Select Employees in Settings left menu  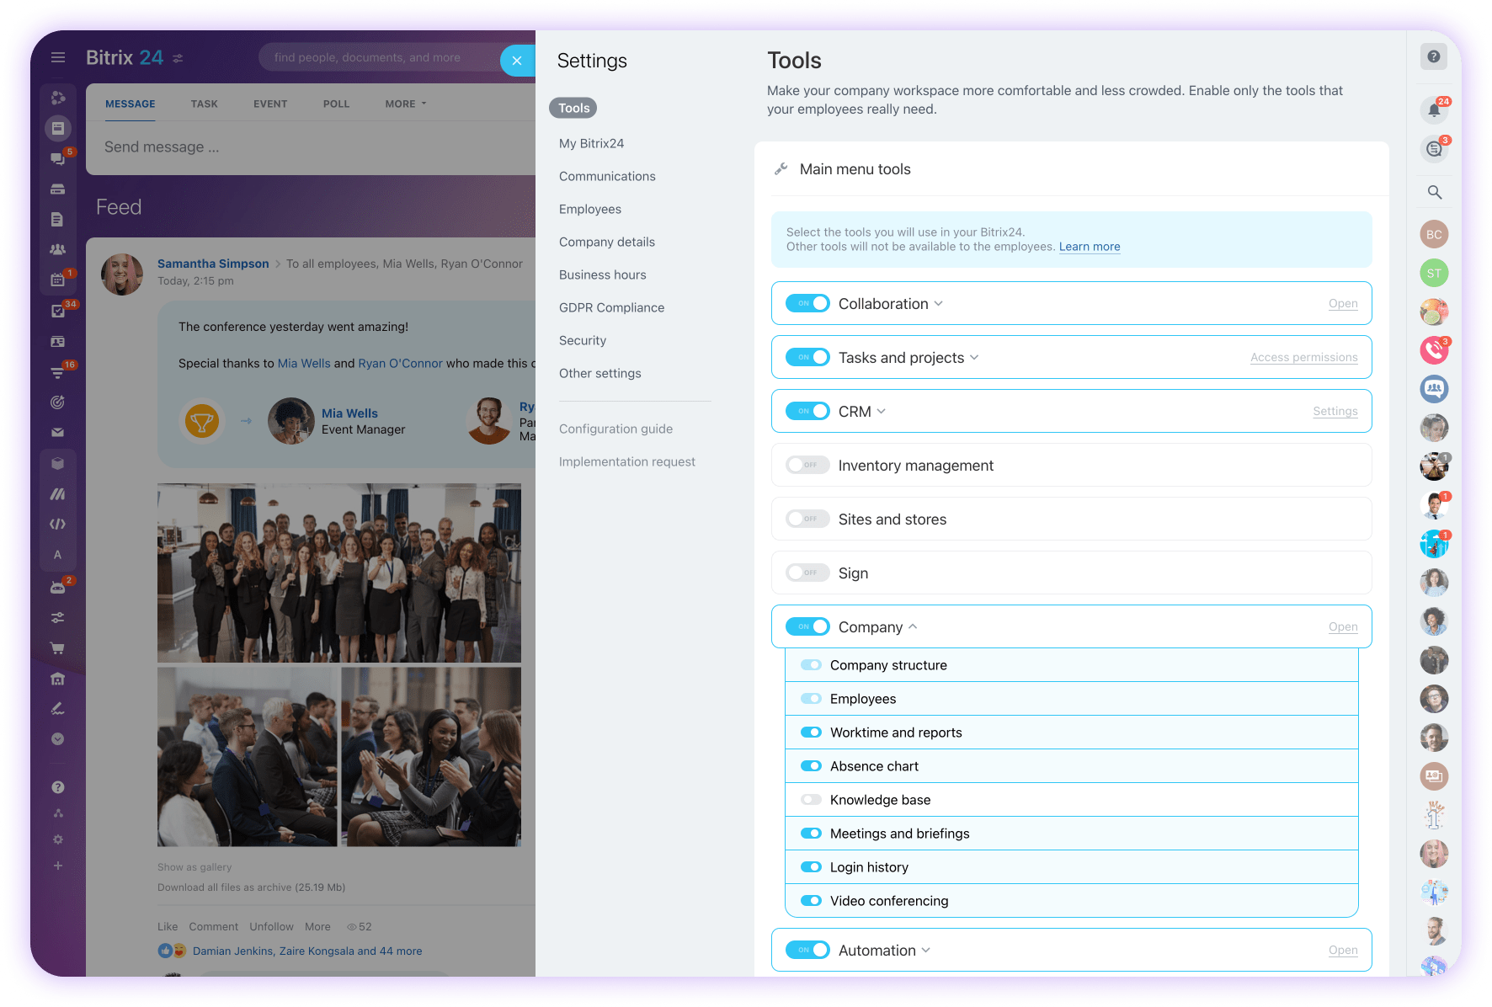coord(590,210)
